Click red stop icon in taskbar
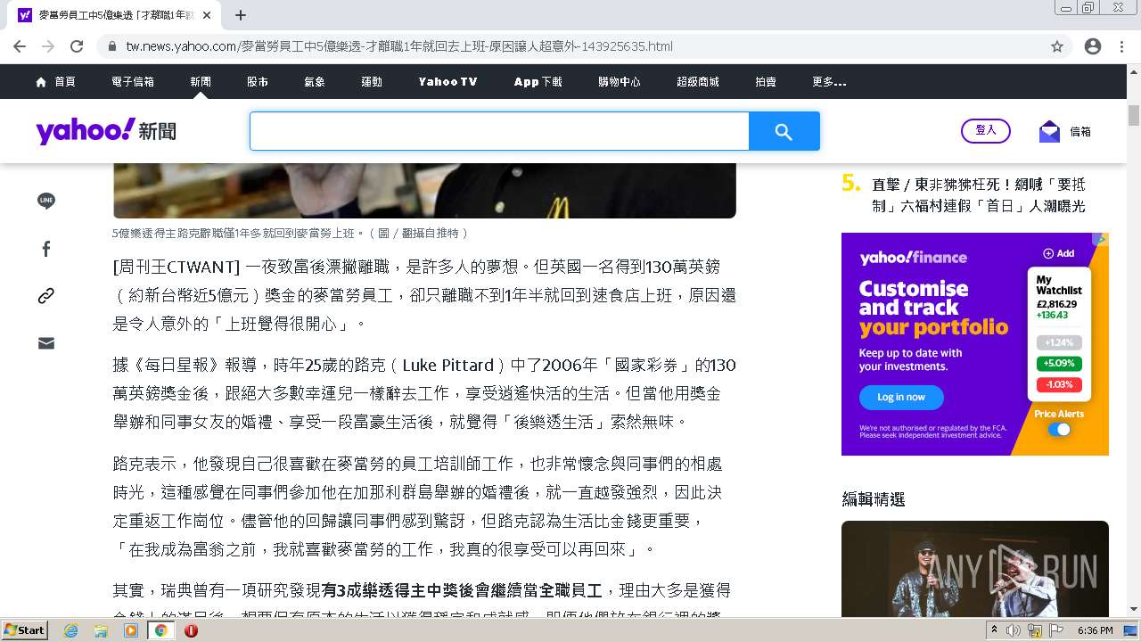 [191, 630]
